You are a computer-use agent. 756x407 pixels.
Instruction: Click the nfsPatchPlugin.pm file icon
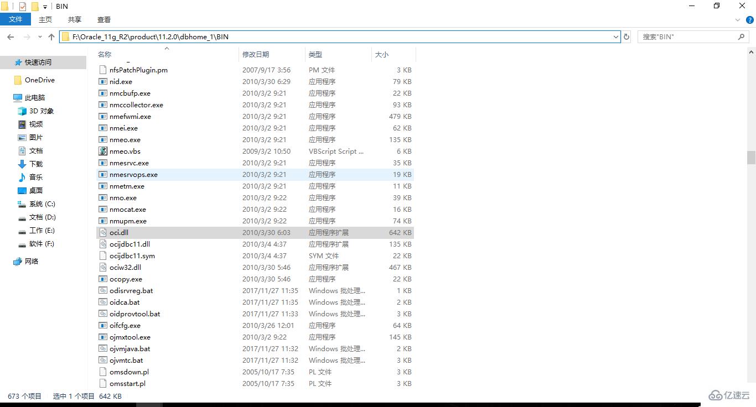point(102,70)
